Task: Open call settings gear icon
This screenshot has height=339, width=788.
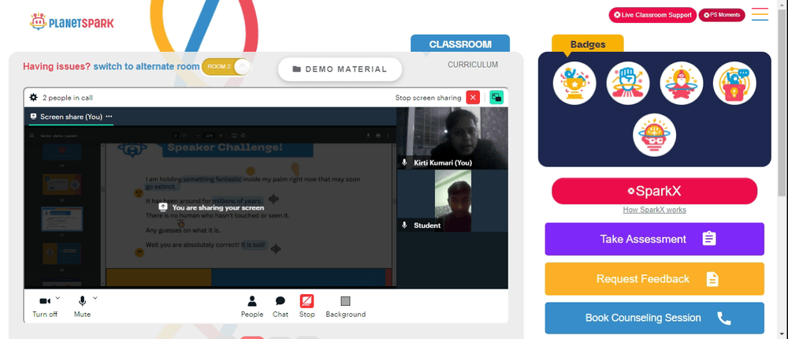Action: tap(33, 98)
